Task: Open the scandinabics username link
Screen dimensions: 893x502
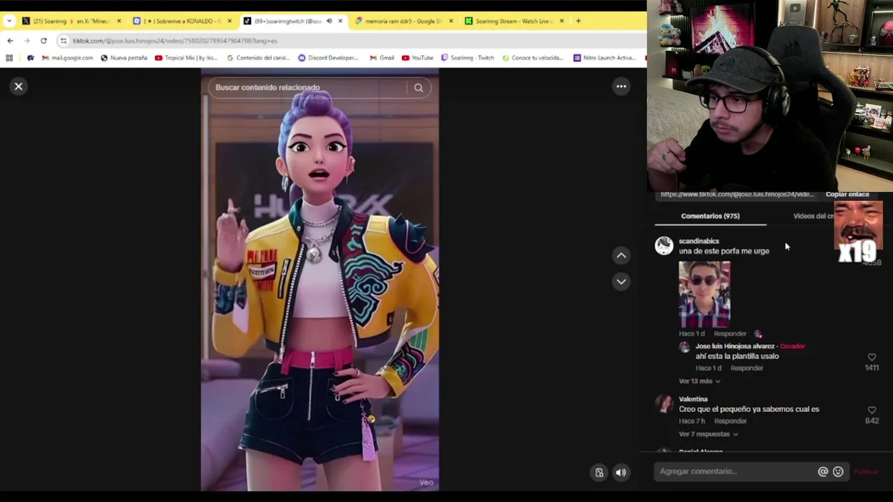Action: (x=698, y=241)
